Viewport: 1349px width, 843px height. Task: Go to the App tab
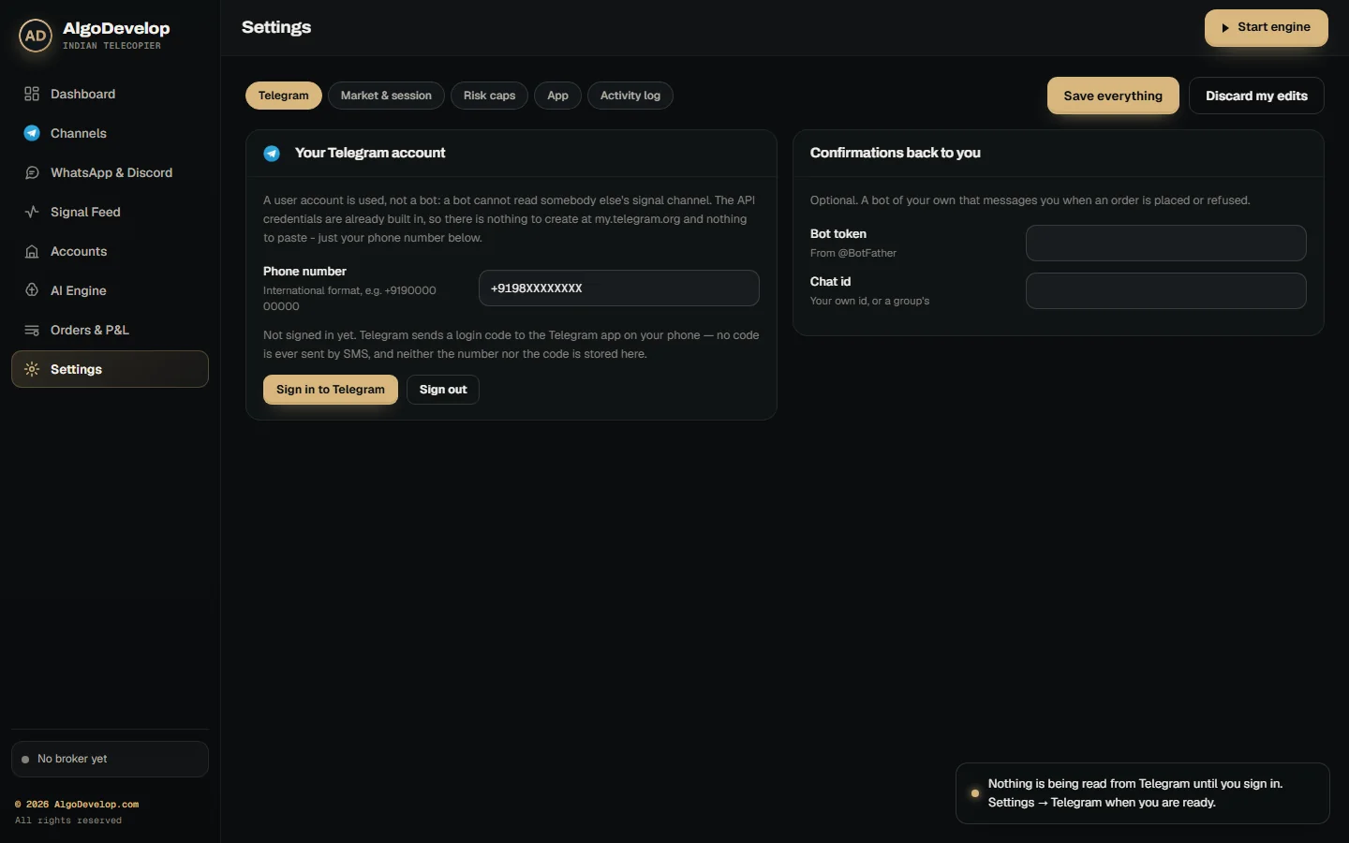(557, 96)
